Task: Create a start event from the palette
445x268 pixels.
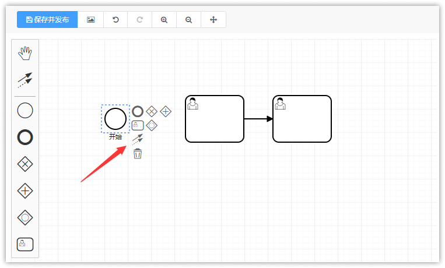Action: tap(25, 110)
